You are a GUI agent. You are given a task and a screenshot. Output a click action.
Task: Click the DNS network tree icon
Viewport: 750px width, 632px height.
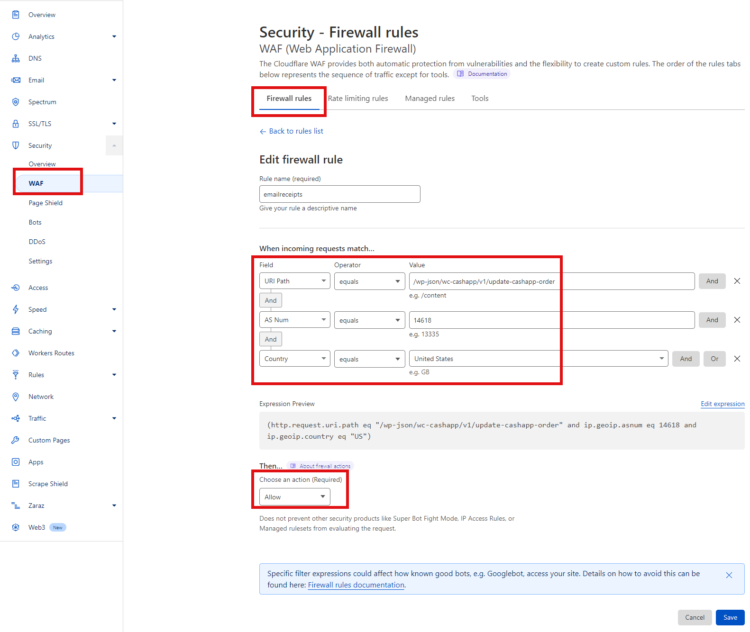16,58
